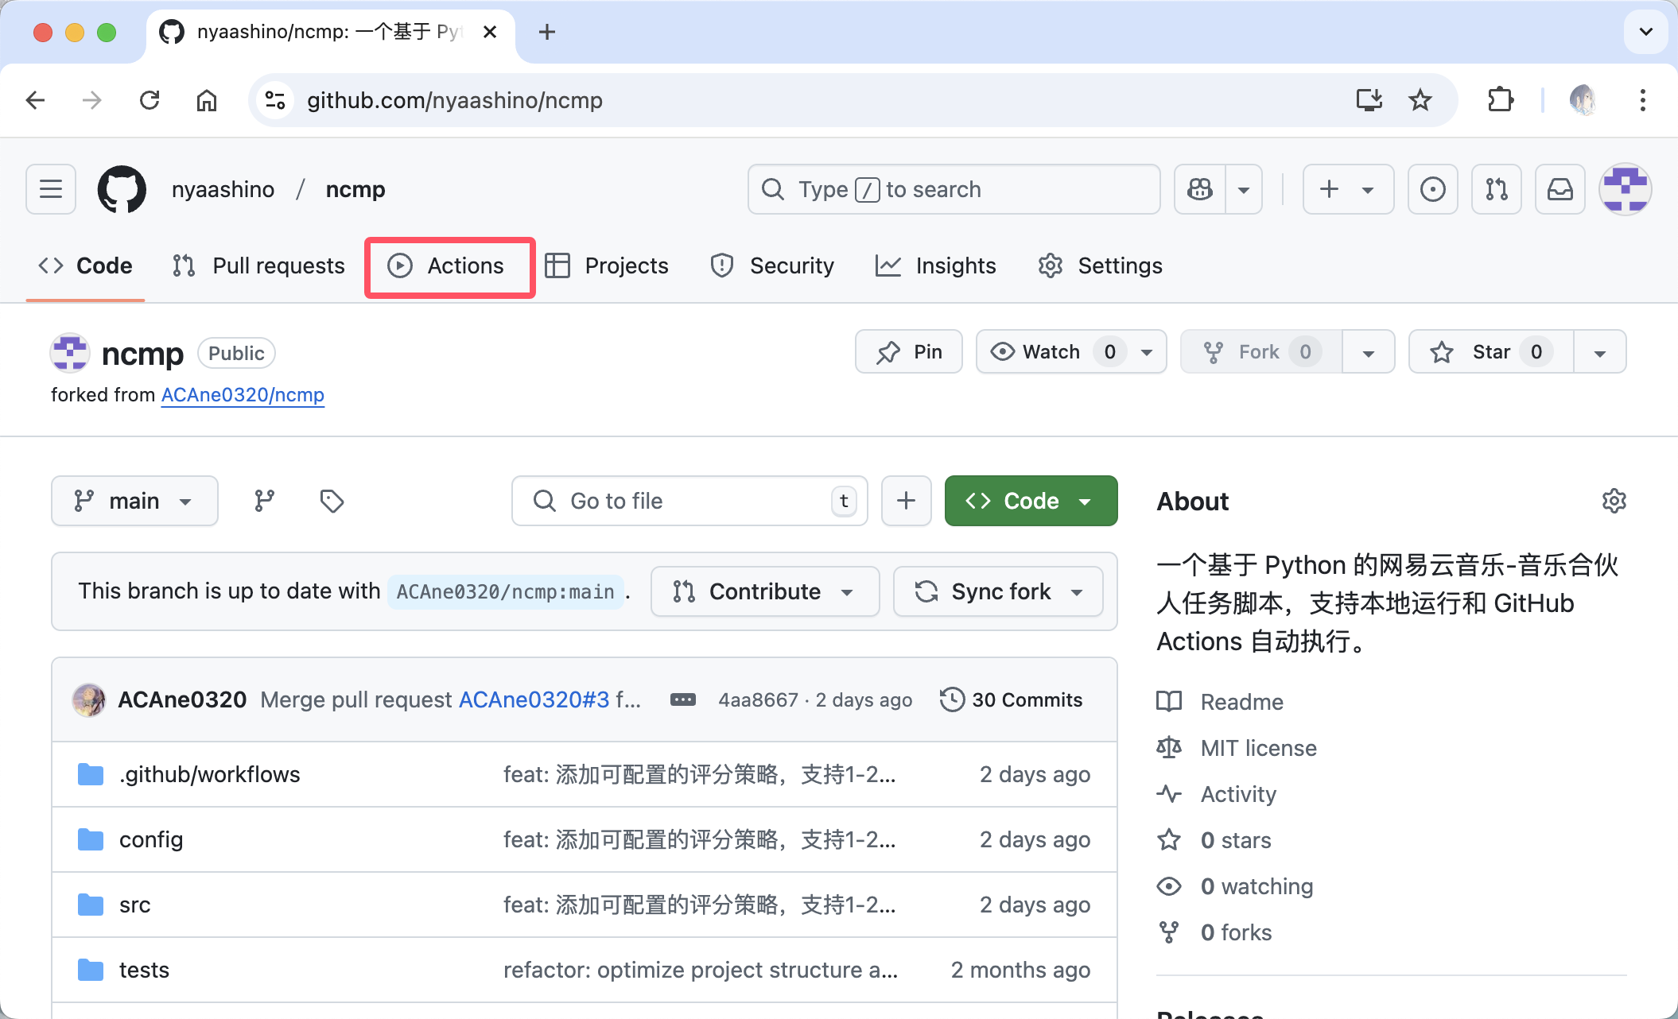View the 0 forks link
Image resolution: width=1678 pixels, height=1019 pixels.
tap(1237, 932)
